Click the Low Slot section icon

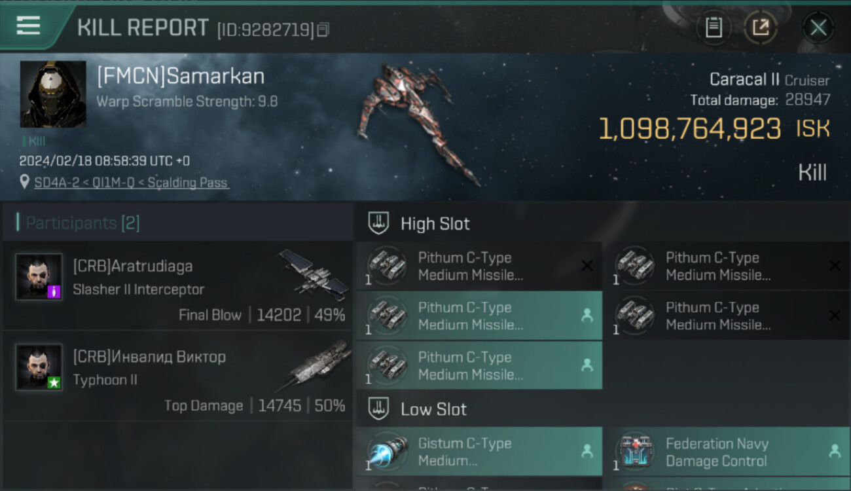[x=378, y=409]
